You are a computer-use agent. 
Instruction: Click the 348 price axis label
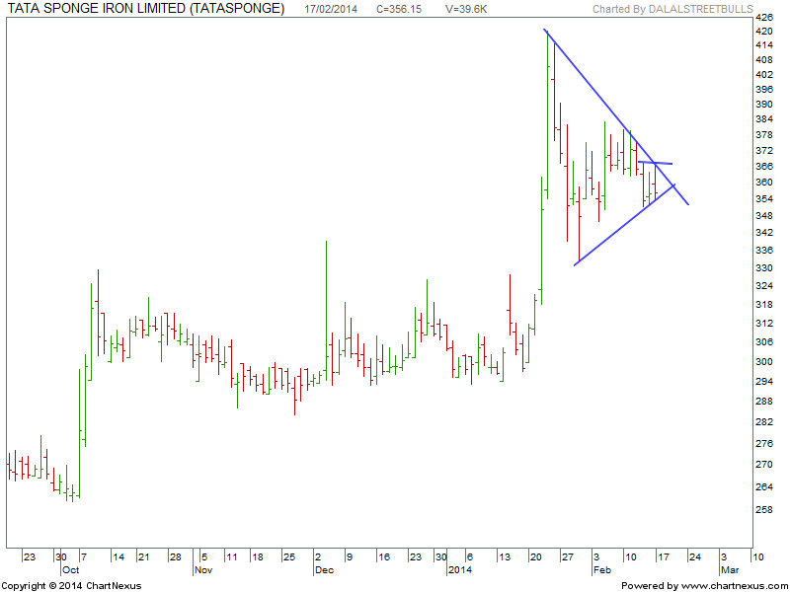point(764,215)
